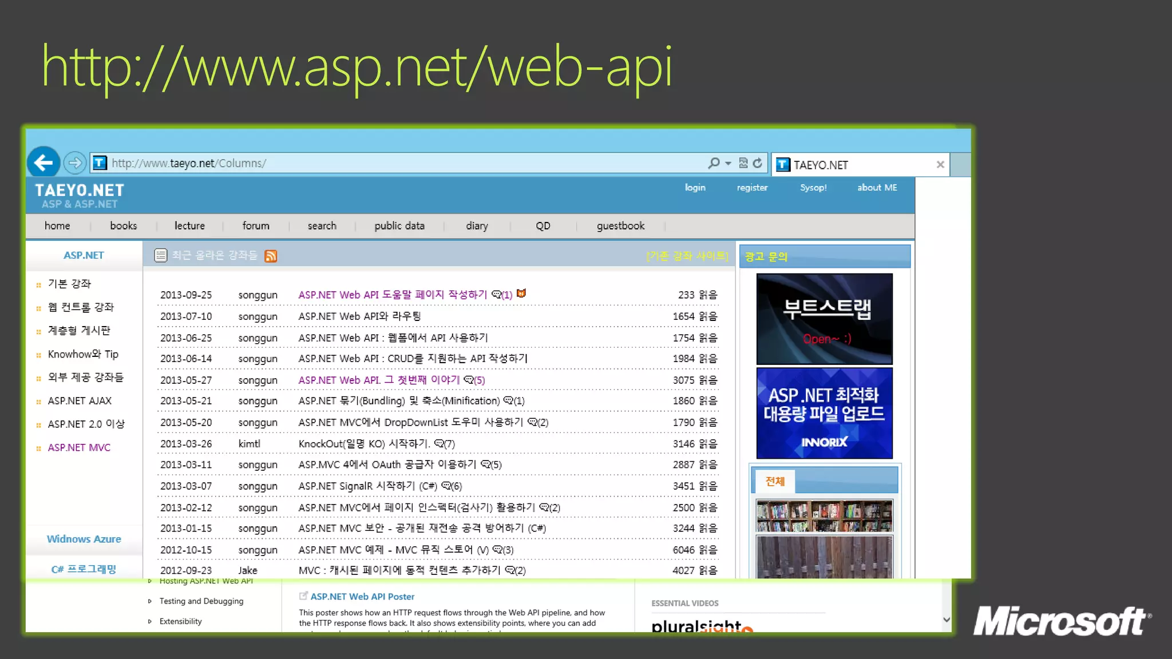This screenshot has width=1172, height=659.
Task: Open the address bar dropdown arrow
Action: coord(728,164)
